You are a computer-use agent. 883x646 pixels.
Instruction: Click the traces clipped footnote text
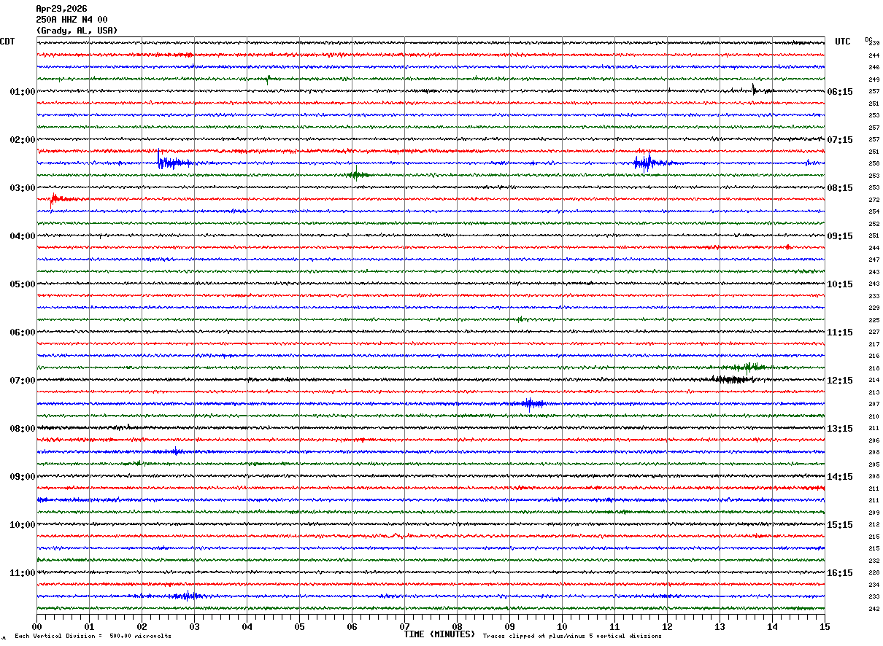[572, 637]
